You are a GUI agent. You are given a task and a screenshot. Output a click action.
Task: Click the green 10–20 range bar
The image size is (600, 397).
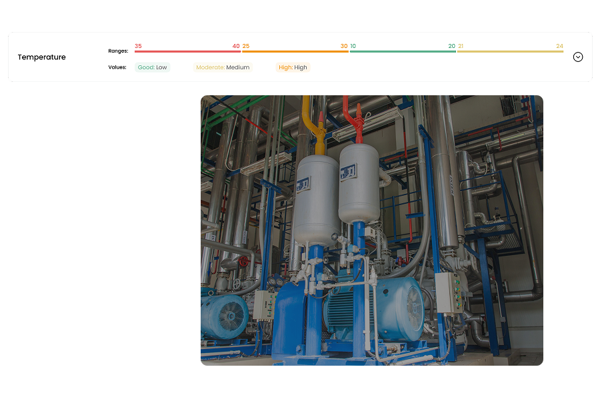pos(403,51)
